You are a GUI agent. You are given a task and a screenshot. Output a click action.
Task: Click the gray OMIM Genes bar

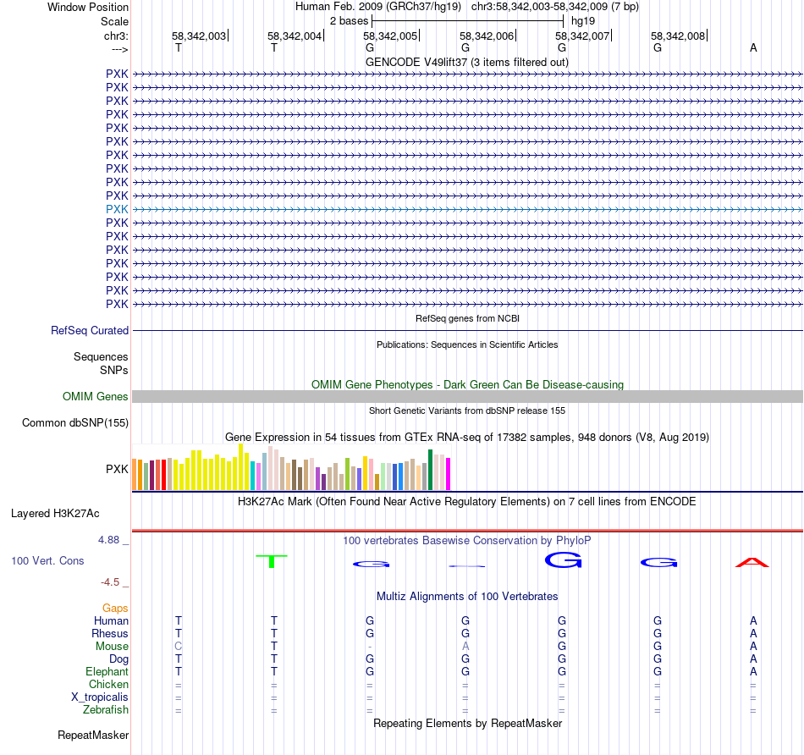tap(468, 396)
